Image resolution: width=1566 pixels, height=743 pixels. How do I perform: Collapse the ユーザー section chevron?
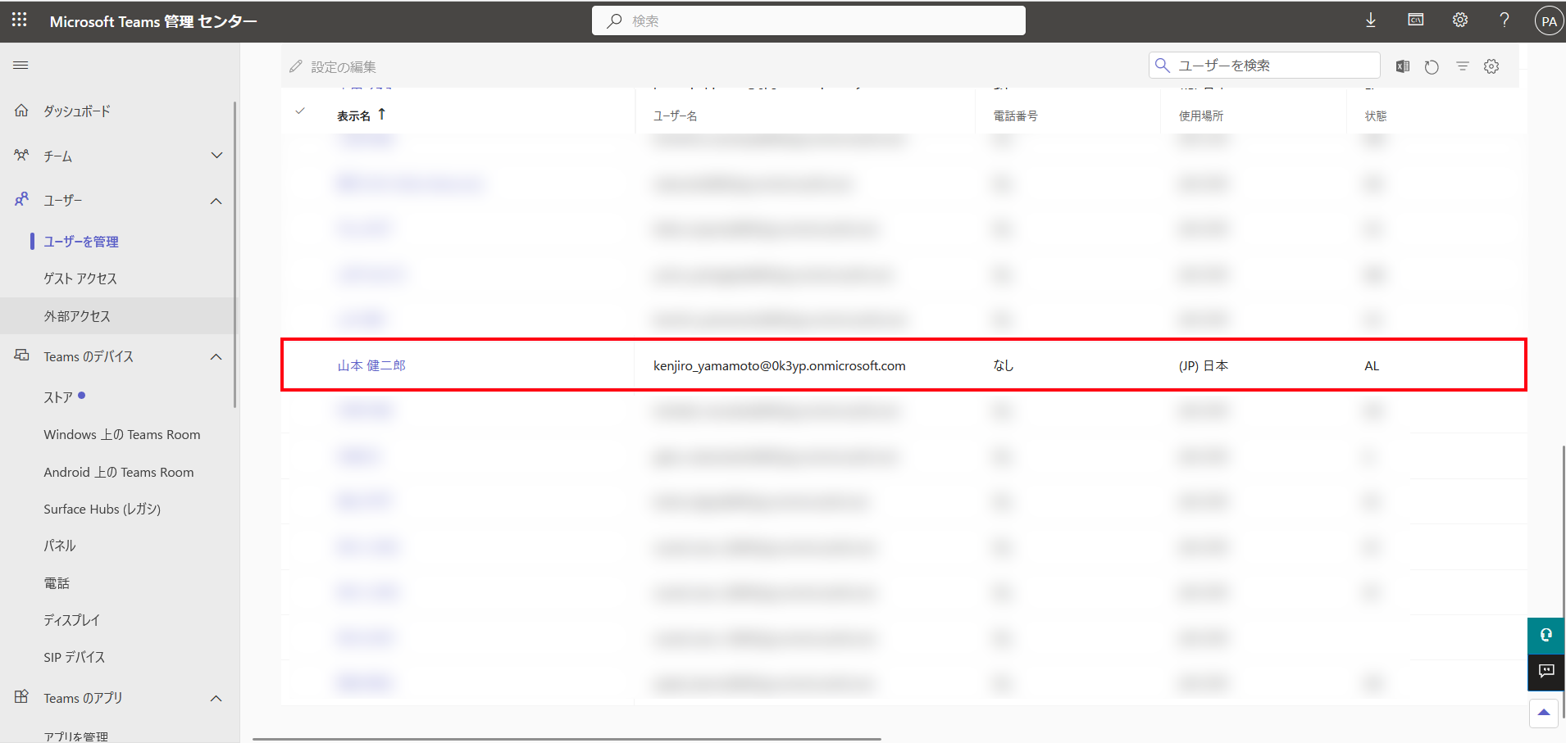(x=216, y=201)
